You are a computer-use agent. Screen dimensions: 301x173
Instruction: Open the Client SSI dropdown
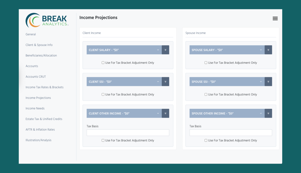(x=124, y=81)
